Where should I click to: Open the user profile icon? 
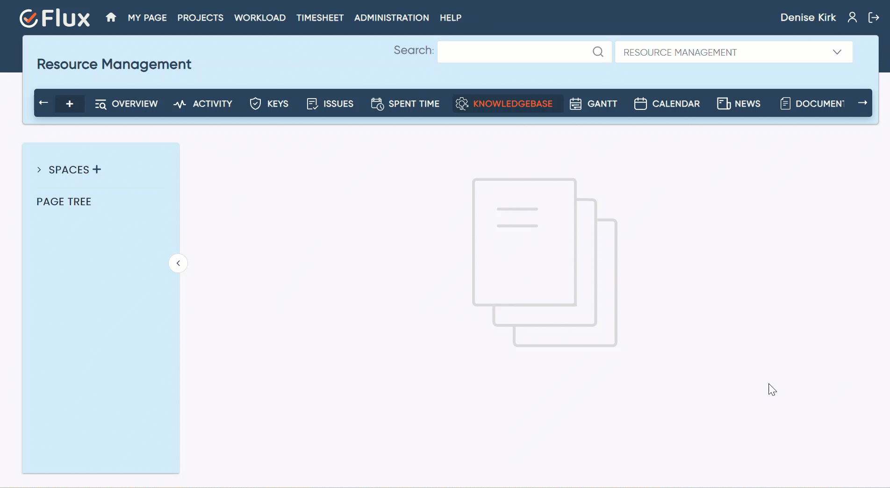(852, 18)
